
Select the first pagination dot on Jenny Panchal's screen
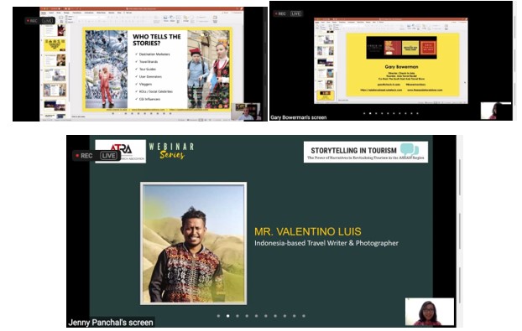pos(218,316)
